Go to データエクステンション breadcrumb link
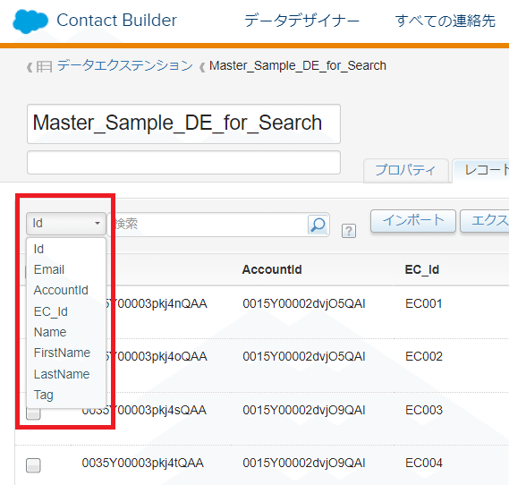Screen dimensions: 509x485 pos(125,65)
